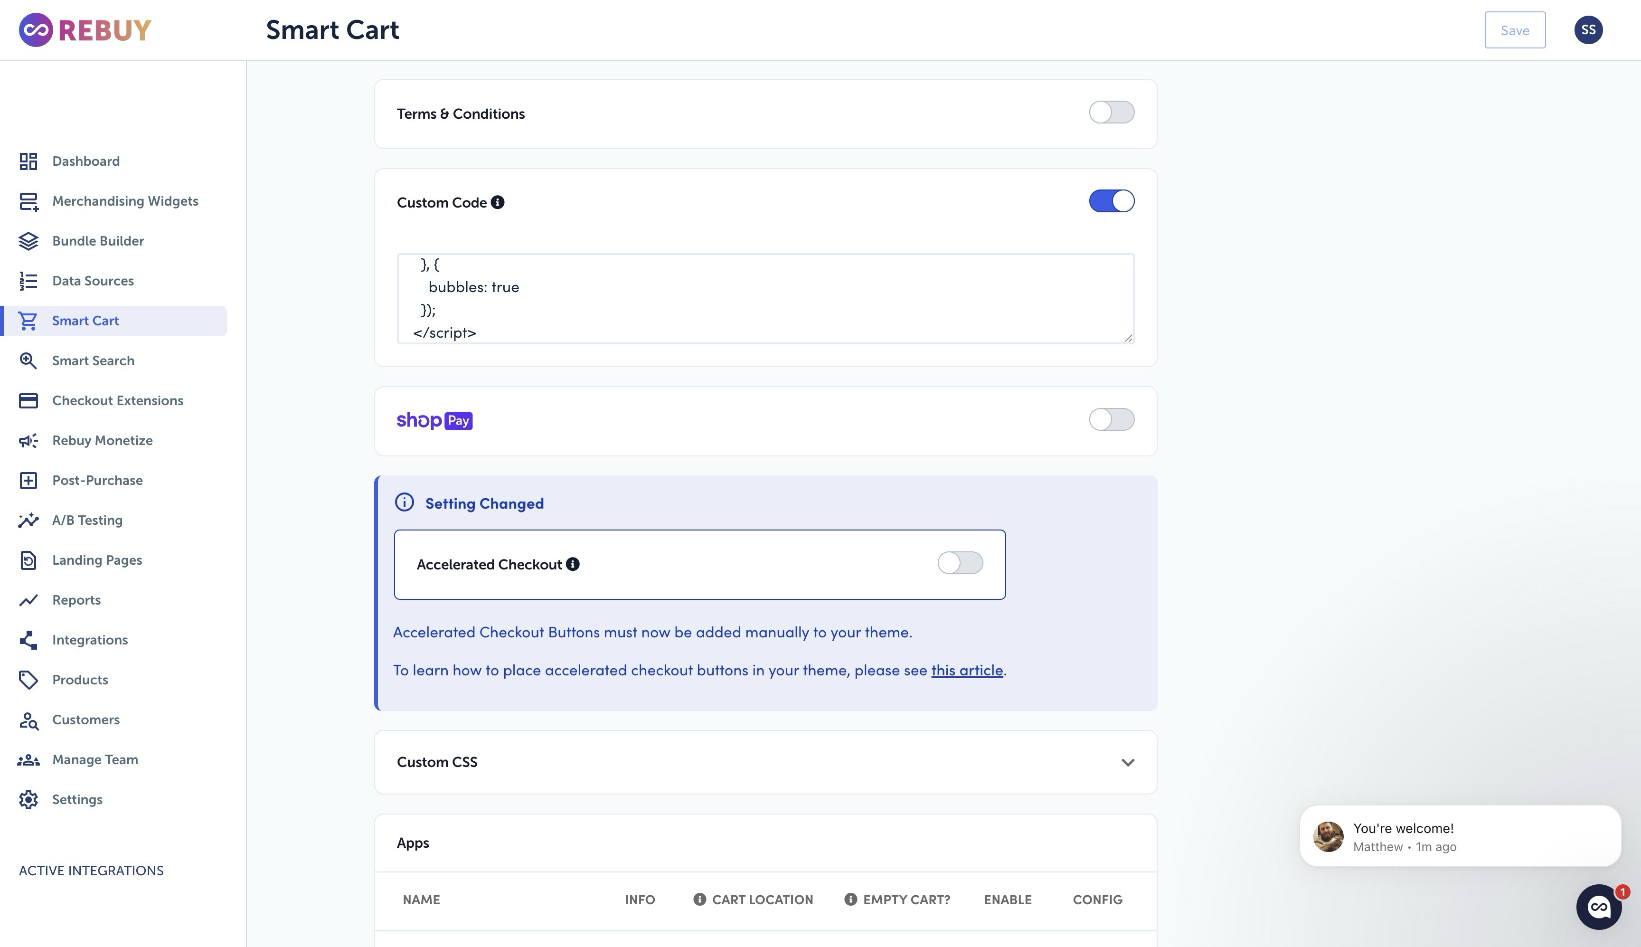This screenshot has width=1641, height=947.
Task: Click the Empty Cart info icon
Action: point(850,900)
